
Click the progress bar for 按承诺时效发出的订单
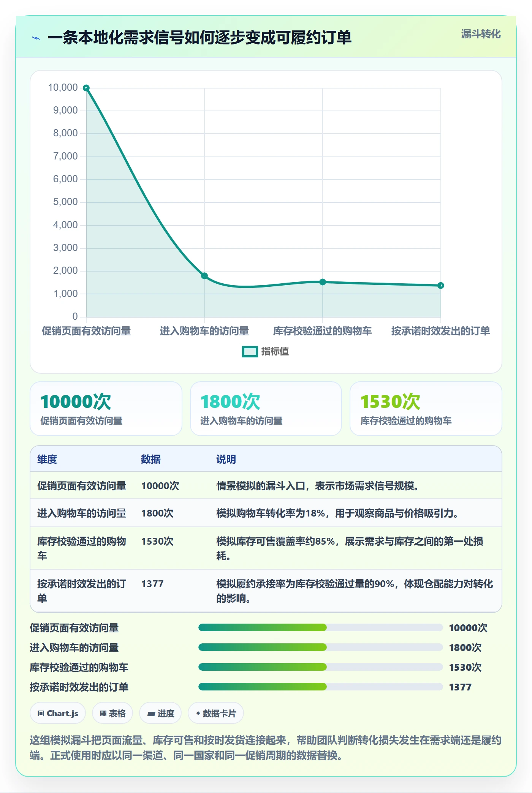(x=321, y=687)
